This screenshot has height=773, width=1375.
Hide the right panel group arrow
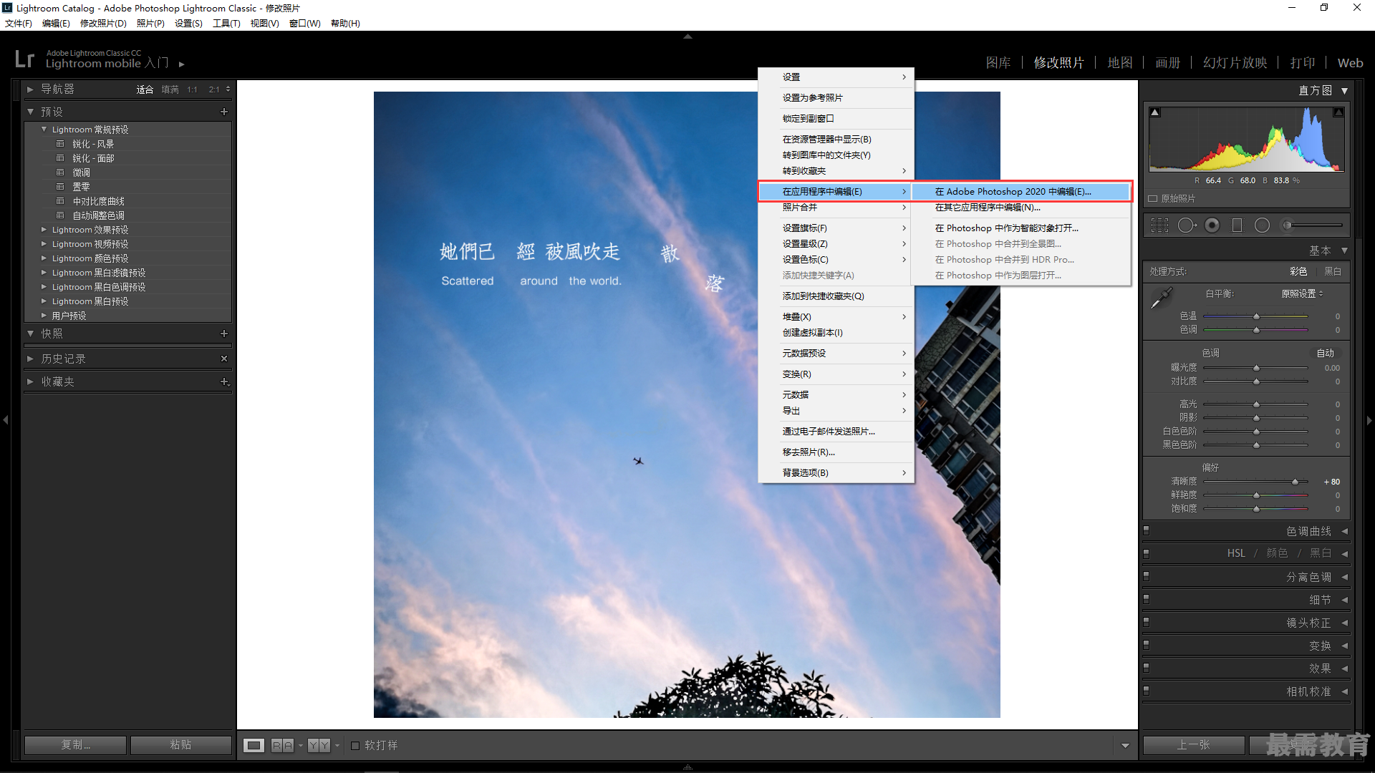click(x=1369, y=420)
